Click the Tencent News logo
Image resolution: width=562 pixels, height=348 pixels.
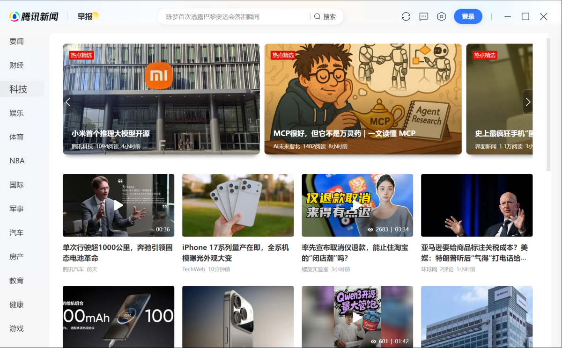coord(34,17)
